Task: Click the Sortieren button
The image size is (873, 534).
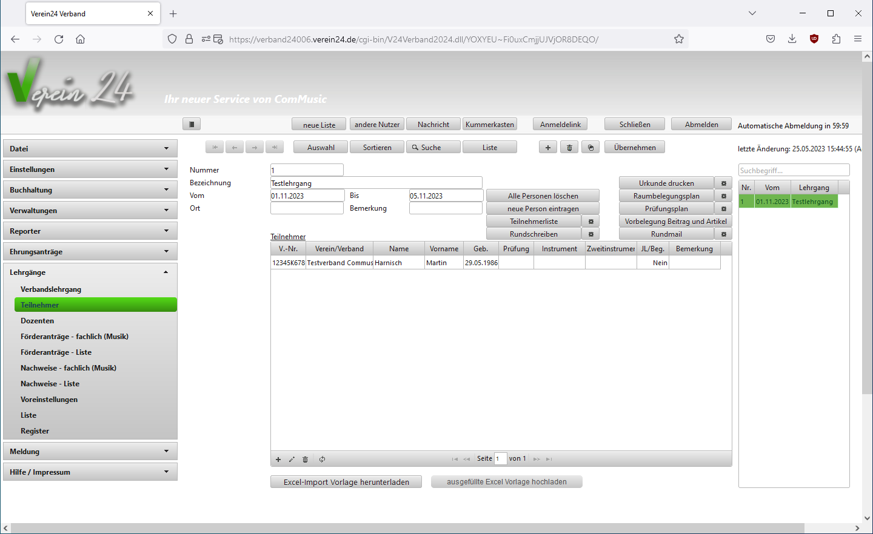Action: (377, 147)
